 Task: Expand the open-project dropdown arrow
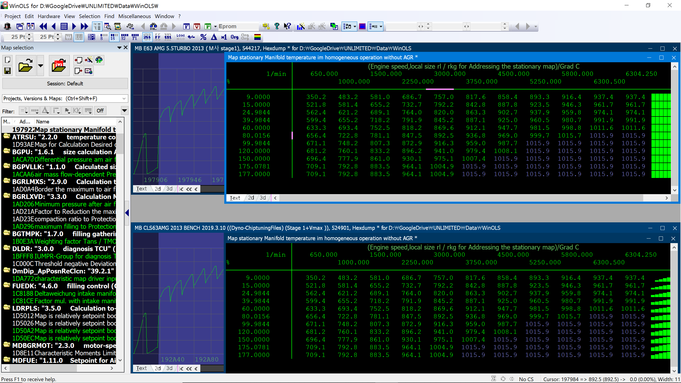[x=40, y=65]
